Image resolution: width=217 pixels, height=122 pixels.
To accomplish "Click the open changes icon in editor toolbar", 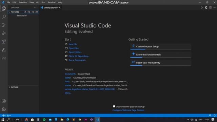I will [206, 7].
